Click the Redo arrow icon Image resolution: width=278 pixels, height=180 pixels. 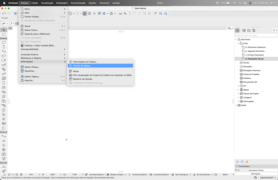[9, 13]
